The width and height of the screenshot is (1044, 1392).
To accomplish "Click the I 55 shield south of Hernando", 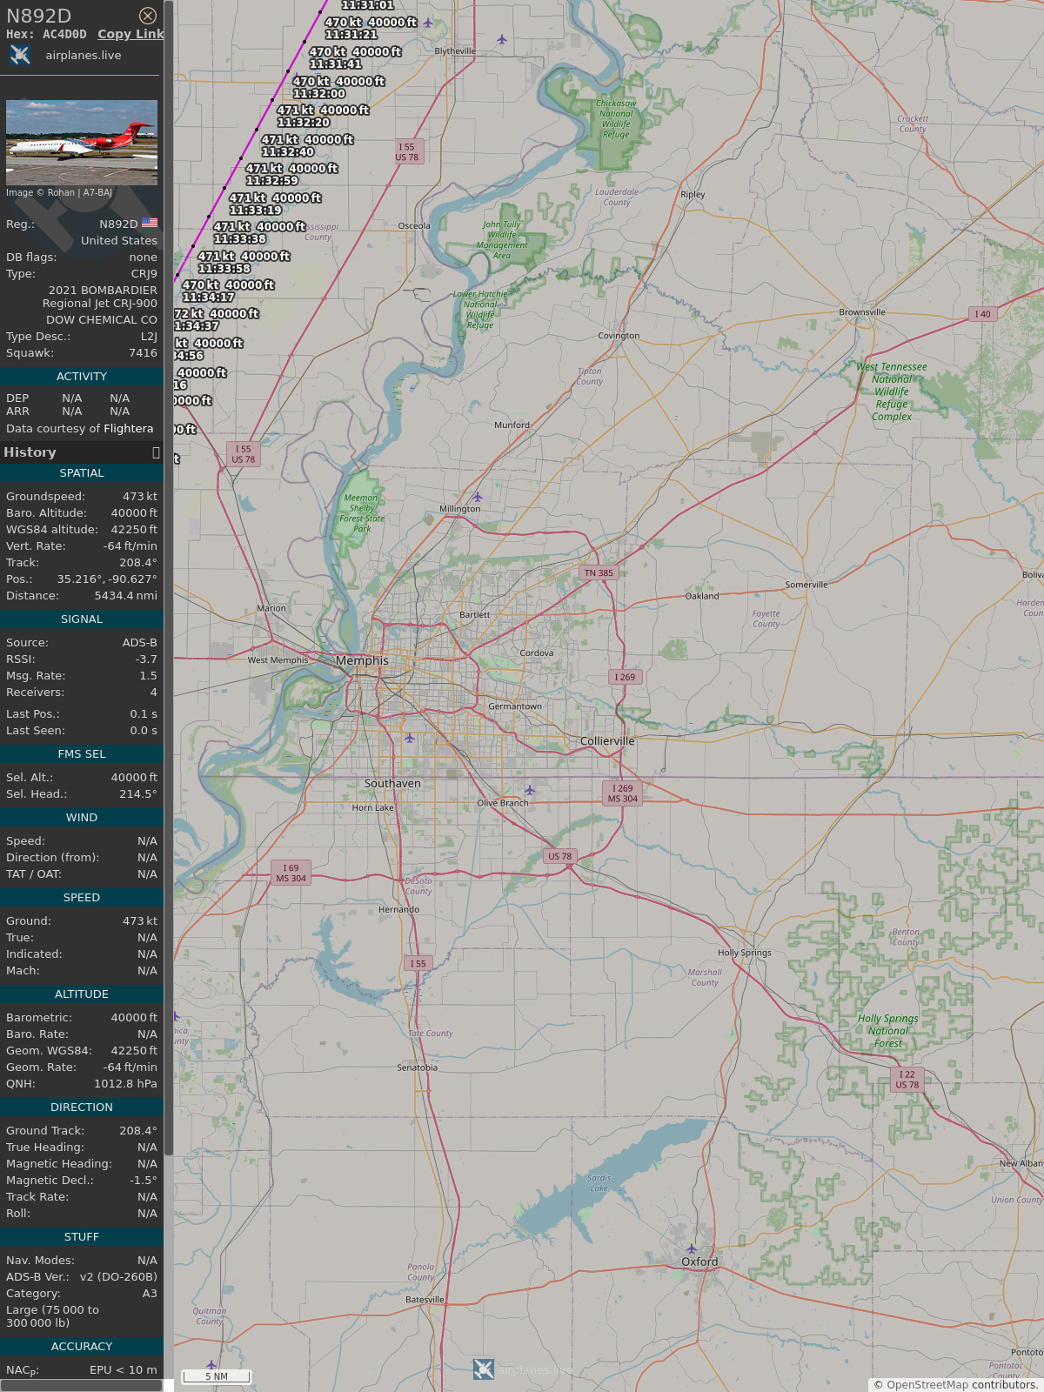I will [x=418, y=963].
